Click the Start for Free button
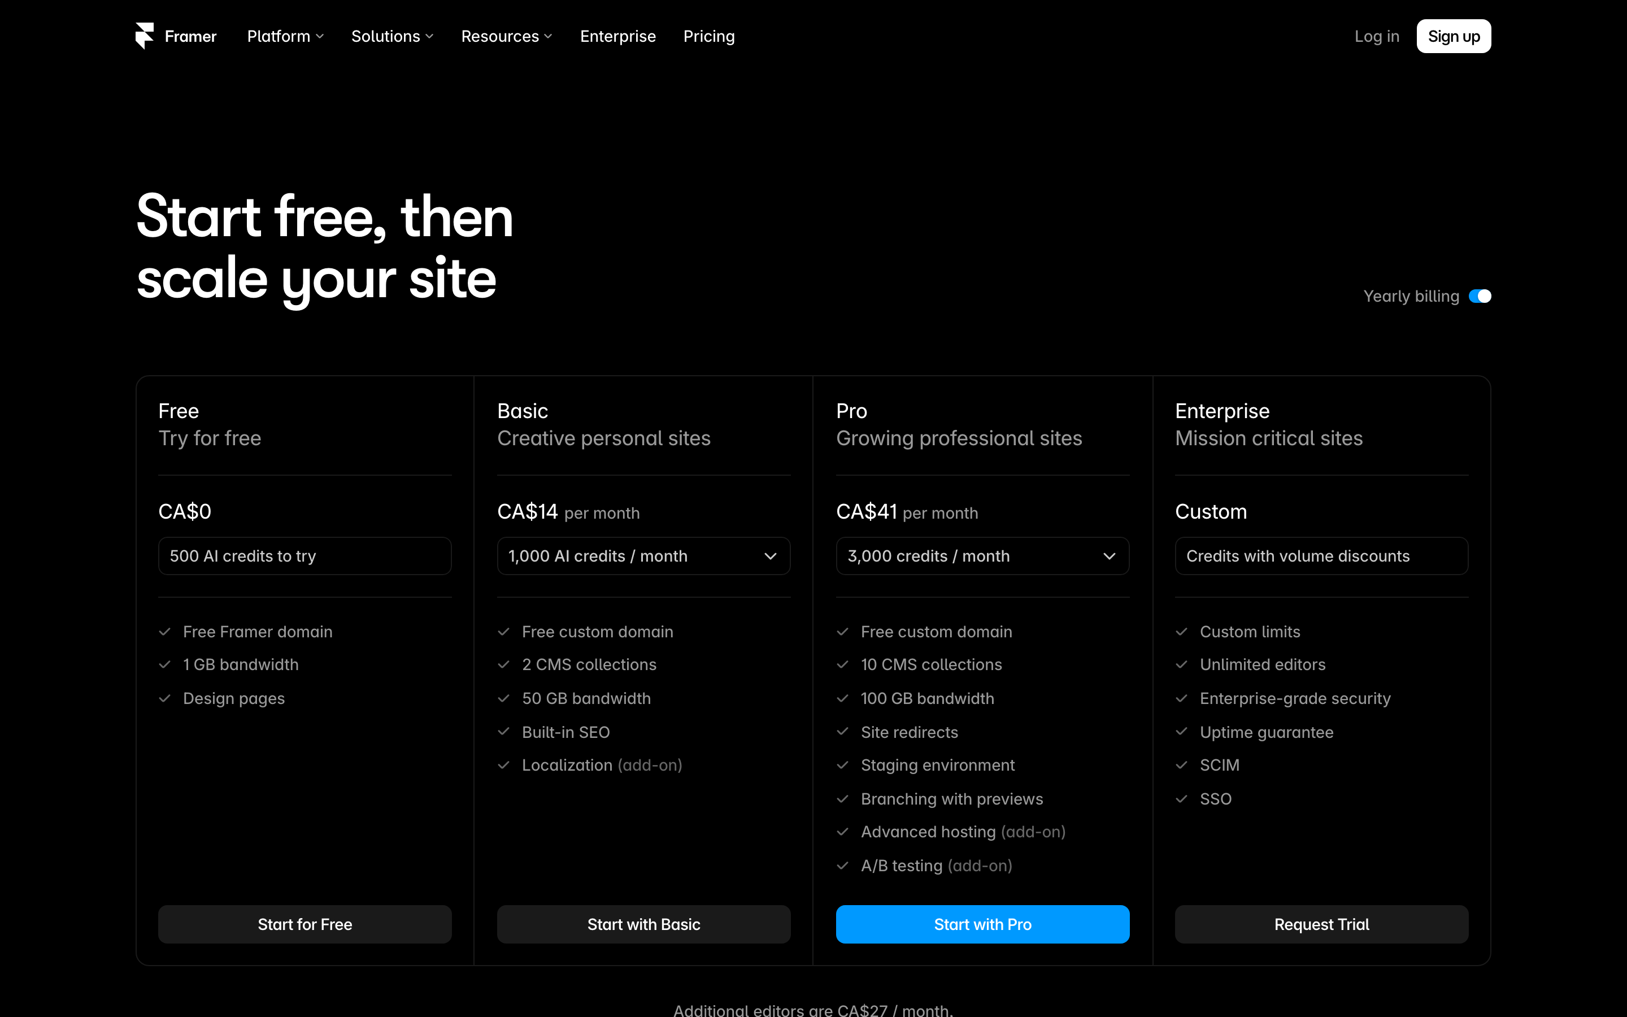The image size is (1627, 1017). click(x=304, y=924)
